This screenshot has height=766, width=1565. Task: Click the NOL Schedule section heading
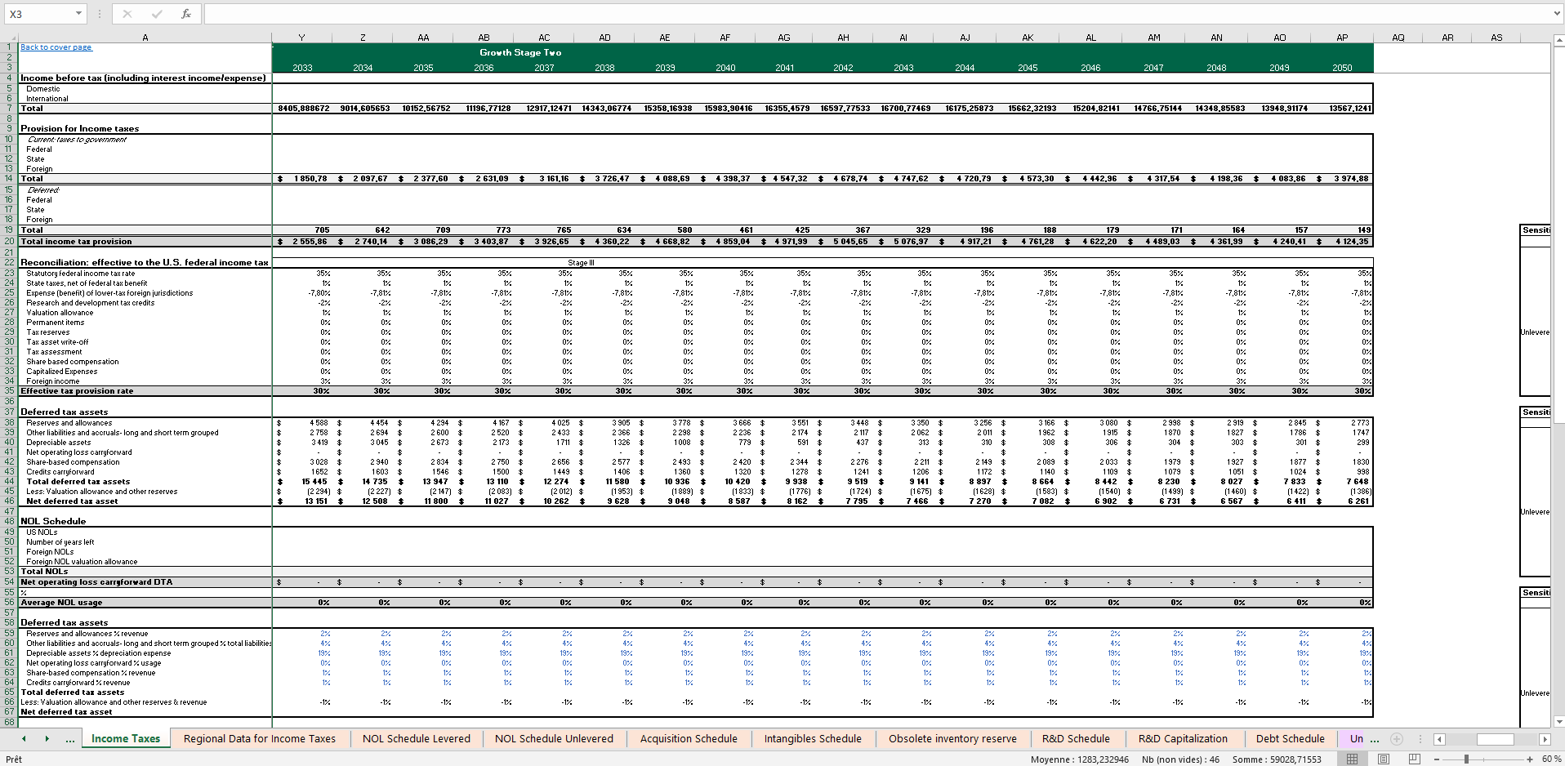[x=53, y=521]
